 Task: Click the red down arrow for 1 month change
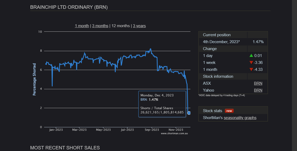(251, 70)
